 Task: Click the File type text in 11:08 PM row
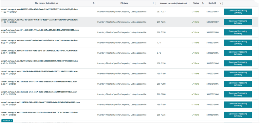[122, 22]
